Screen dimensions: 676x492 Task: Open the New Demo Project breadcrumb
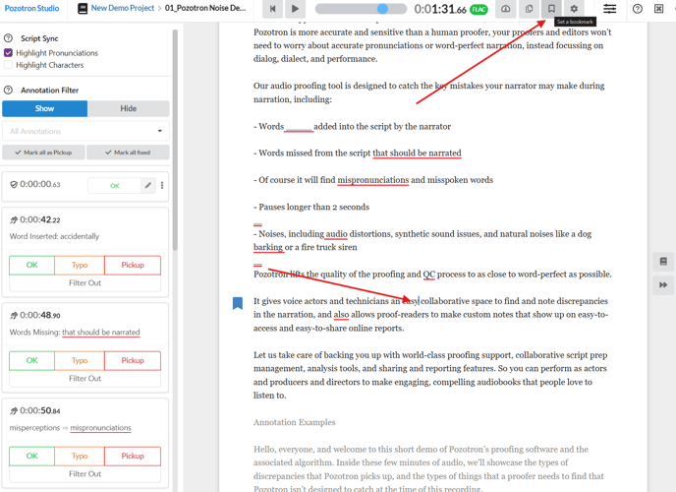[123, 8]
